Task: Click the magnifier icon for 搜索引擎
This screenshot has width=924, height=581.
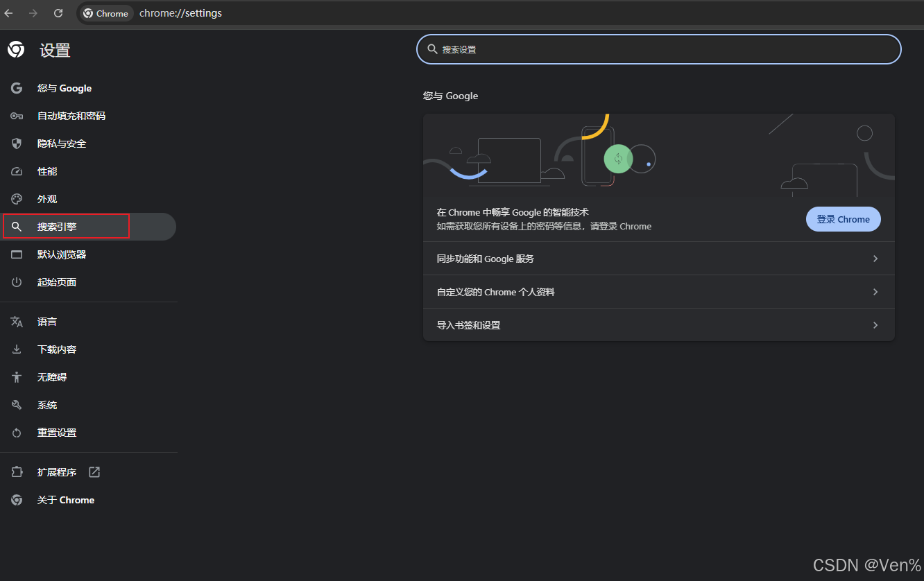Action: point(17,227)
